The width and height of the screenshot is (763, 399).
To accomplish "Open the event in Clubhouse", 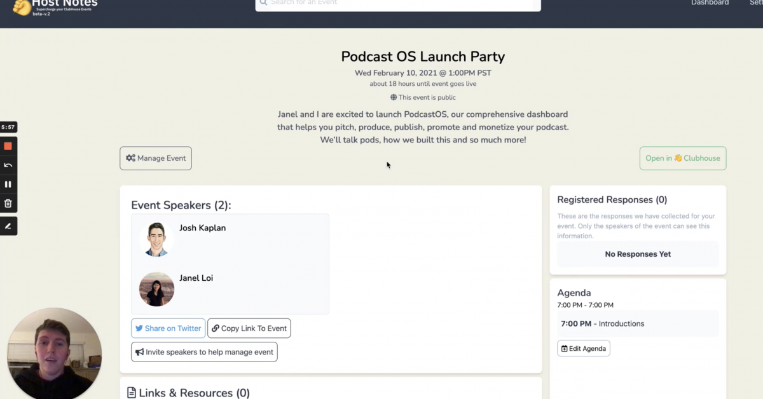I will [683, 158].
